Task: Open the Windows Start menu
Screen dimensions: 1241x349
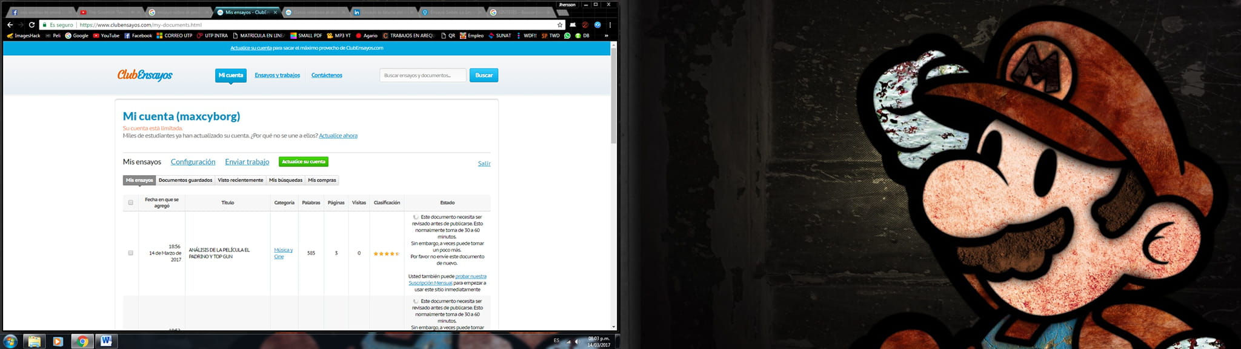Action: click(10, 341)
